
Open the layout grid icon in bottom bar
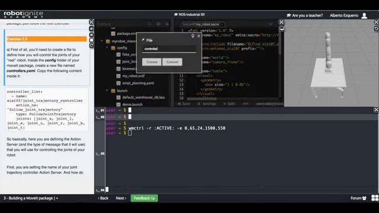pyautogui.click(x=375, y=198)
